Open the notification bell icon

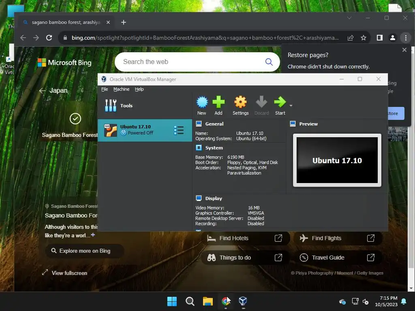coord(404,301)
